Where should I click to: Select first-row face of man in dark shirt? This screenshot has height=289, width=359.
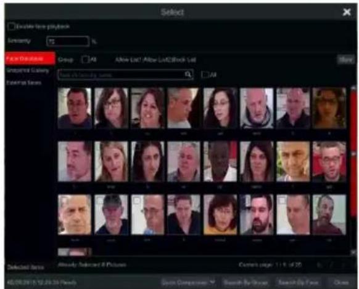[x=75, y=108]
